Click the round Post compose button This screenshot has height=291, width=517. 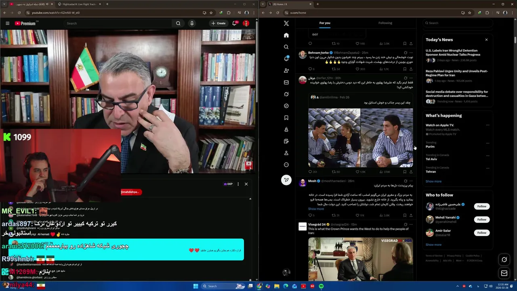coord(286,180)
